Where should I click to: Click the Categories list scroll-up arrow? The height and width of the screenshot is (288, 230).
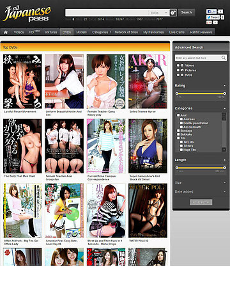(224, 115)
